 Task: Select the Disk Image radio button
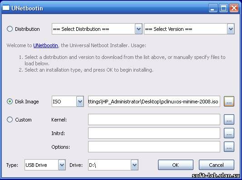pyautogui.click(x=10, y=102)
